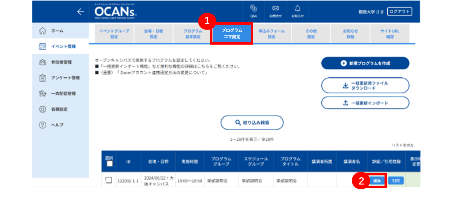Open ヘルプ in the sidebar
The width and height of the screenshot is (456, 220).
[60, 125]
